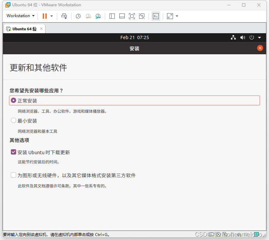This screenshot has height=240, width=269.
Task: Revert VM to previous snapshot
Action: pos(88,16)
